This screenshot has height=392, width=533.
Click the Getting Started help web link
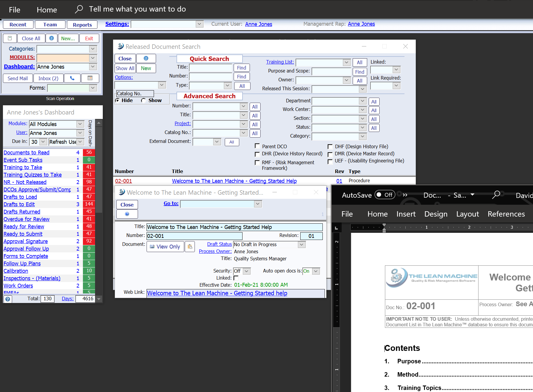[x=217, y=293]
